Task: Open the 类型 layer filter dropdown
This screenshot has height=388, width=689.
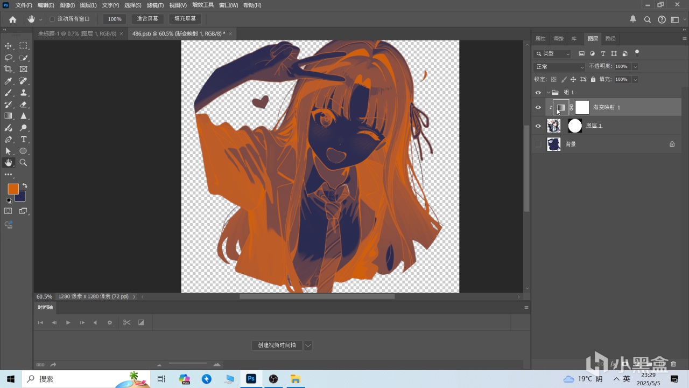Action: pos(552,54)
